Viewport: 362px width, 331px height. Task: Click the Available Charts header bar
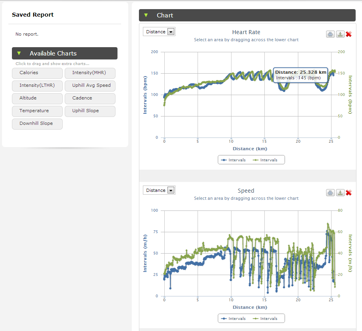65,53
